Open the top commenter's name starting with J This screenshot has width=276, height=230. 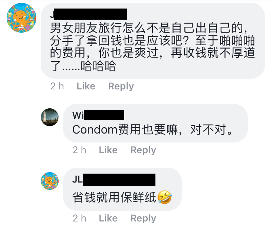click(89, 14)
